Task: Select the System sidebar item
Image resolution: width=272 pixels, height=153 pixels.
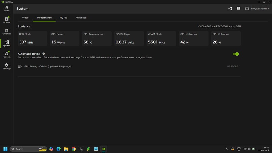Action: (7, 43)
